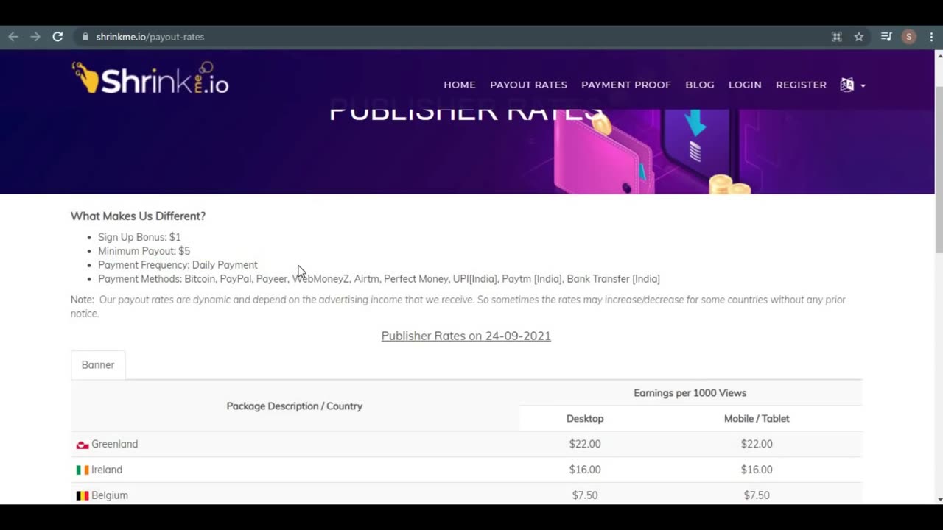Click the Ireland country name
Viewport: 943px width, 530px height.
107,470
